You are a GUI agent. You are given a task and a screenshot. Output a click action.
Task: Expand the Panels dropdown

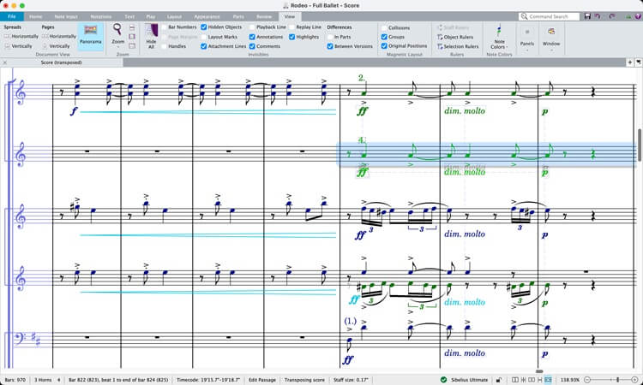(527, 43)
